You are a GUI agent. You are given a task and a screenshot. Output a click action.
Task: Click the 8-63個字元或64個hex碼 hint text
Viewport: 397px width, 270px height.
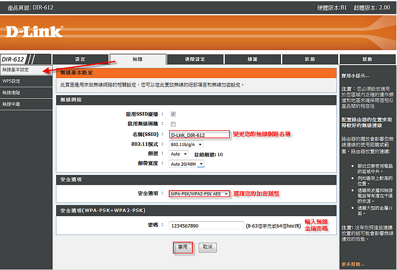tap(274, 226)
